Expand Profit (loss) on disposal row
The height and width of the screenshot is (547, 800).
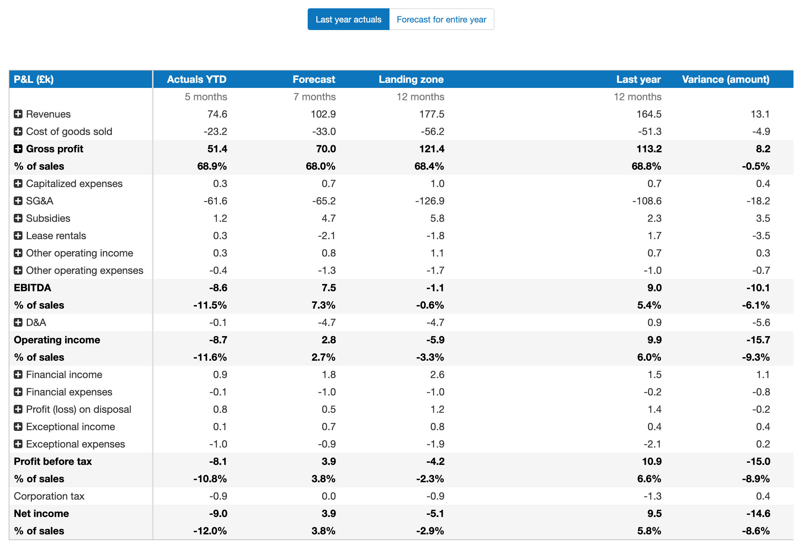tap(18, 410)
